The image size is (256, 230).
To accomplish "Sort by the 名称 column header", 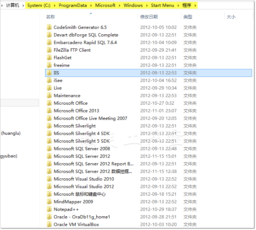I will (50, 17).
